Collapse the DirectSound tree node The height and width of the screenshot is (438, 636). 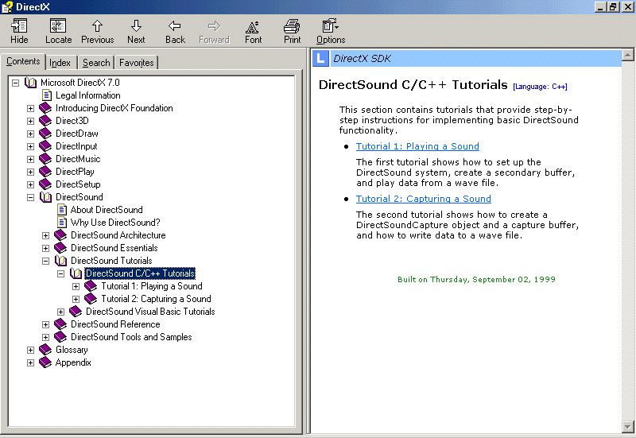[x=31, y=197]
